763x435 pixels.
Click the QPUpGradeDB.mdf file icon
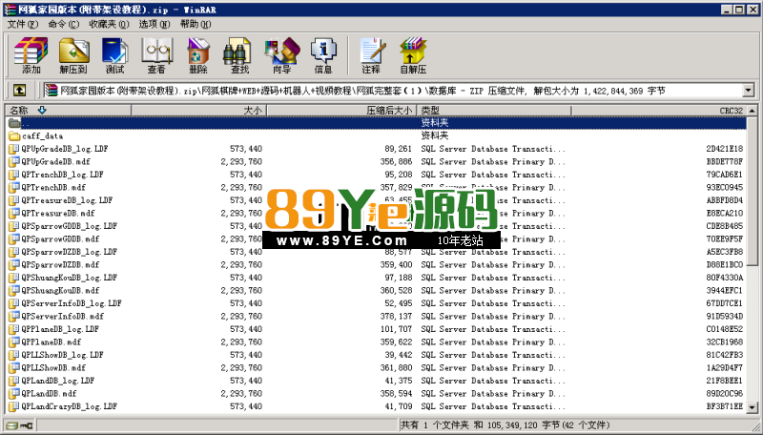click(14, 161)
